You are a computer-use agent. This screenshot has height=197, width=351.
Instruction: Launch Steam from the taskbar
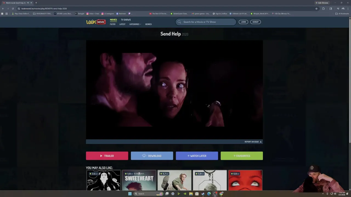tap(203, 194)
